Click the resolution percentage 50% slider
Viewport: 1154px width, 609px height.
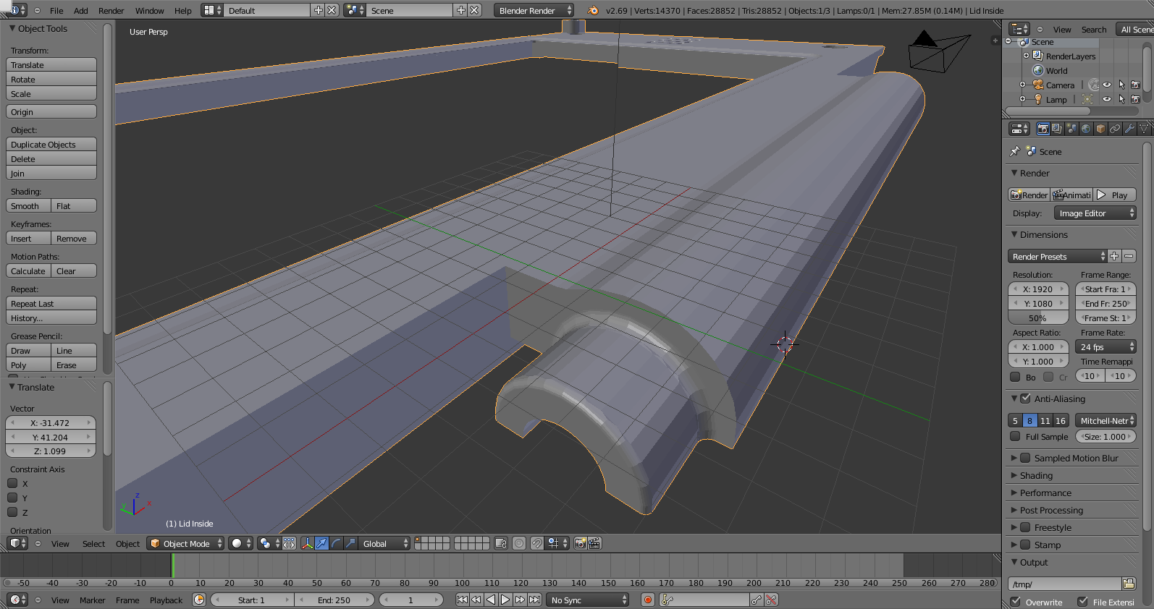pyautogui.click(x=1037, y=318)
